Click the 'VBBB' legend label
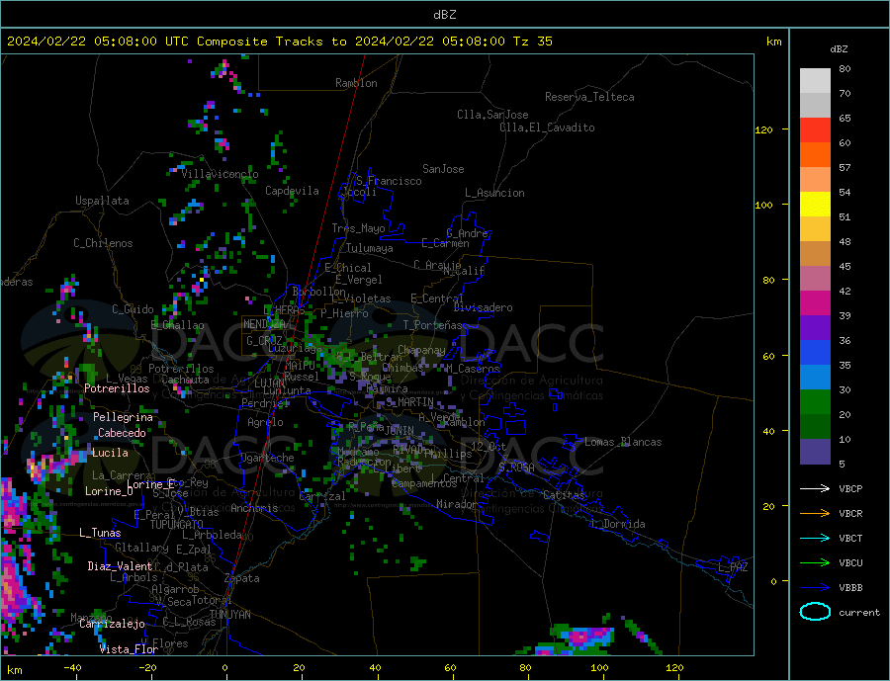This screenshot has height=681, width=890. click(850, 588)
